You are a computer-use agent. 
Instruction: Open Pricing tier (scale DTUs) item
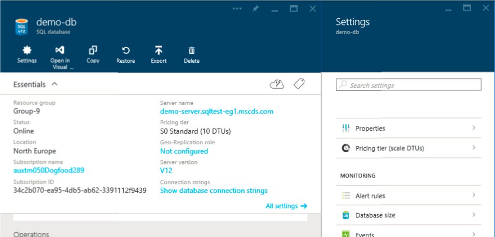click(x=408, y=148)
